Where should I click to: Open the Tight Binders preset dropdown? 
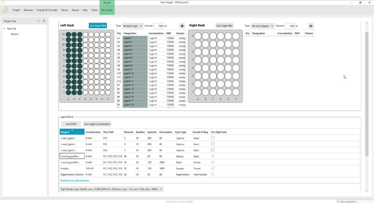click(111, 189)
